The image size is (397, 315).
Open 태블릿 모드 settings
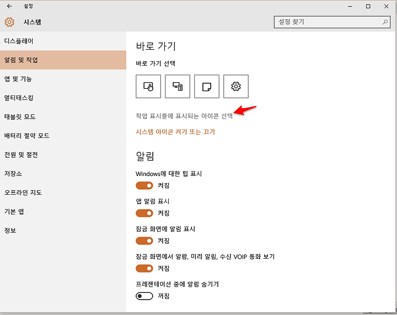tap(63, 117)
